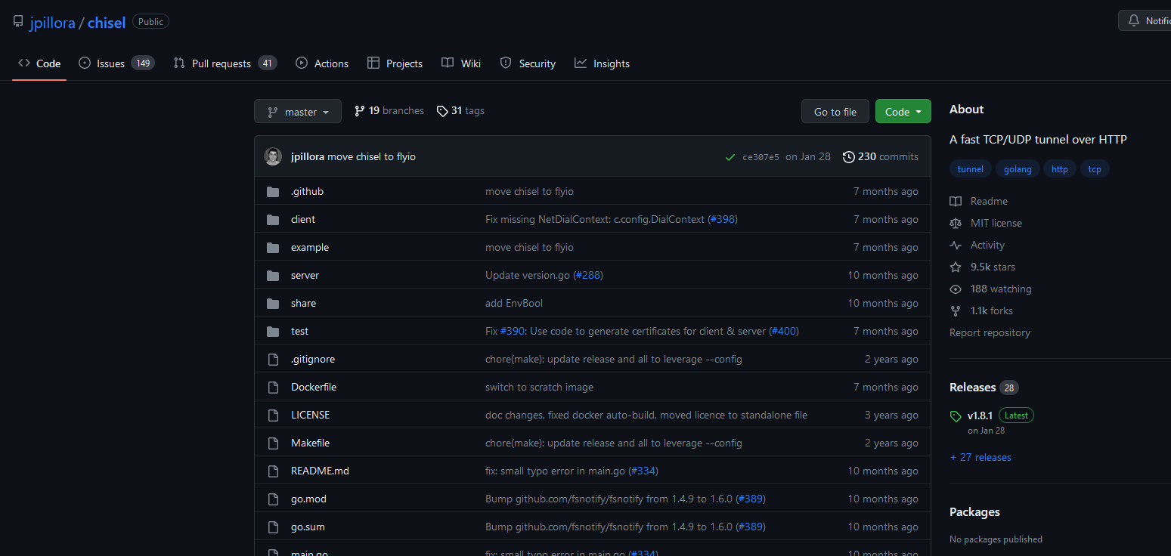Jump to the Readme section

pos(979,202)
